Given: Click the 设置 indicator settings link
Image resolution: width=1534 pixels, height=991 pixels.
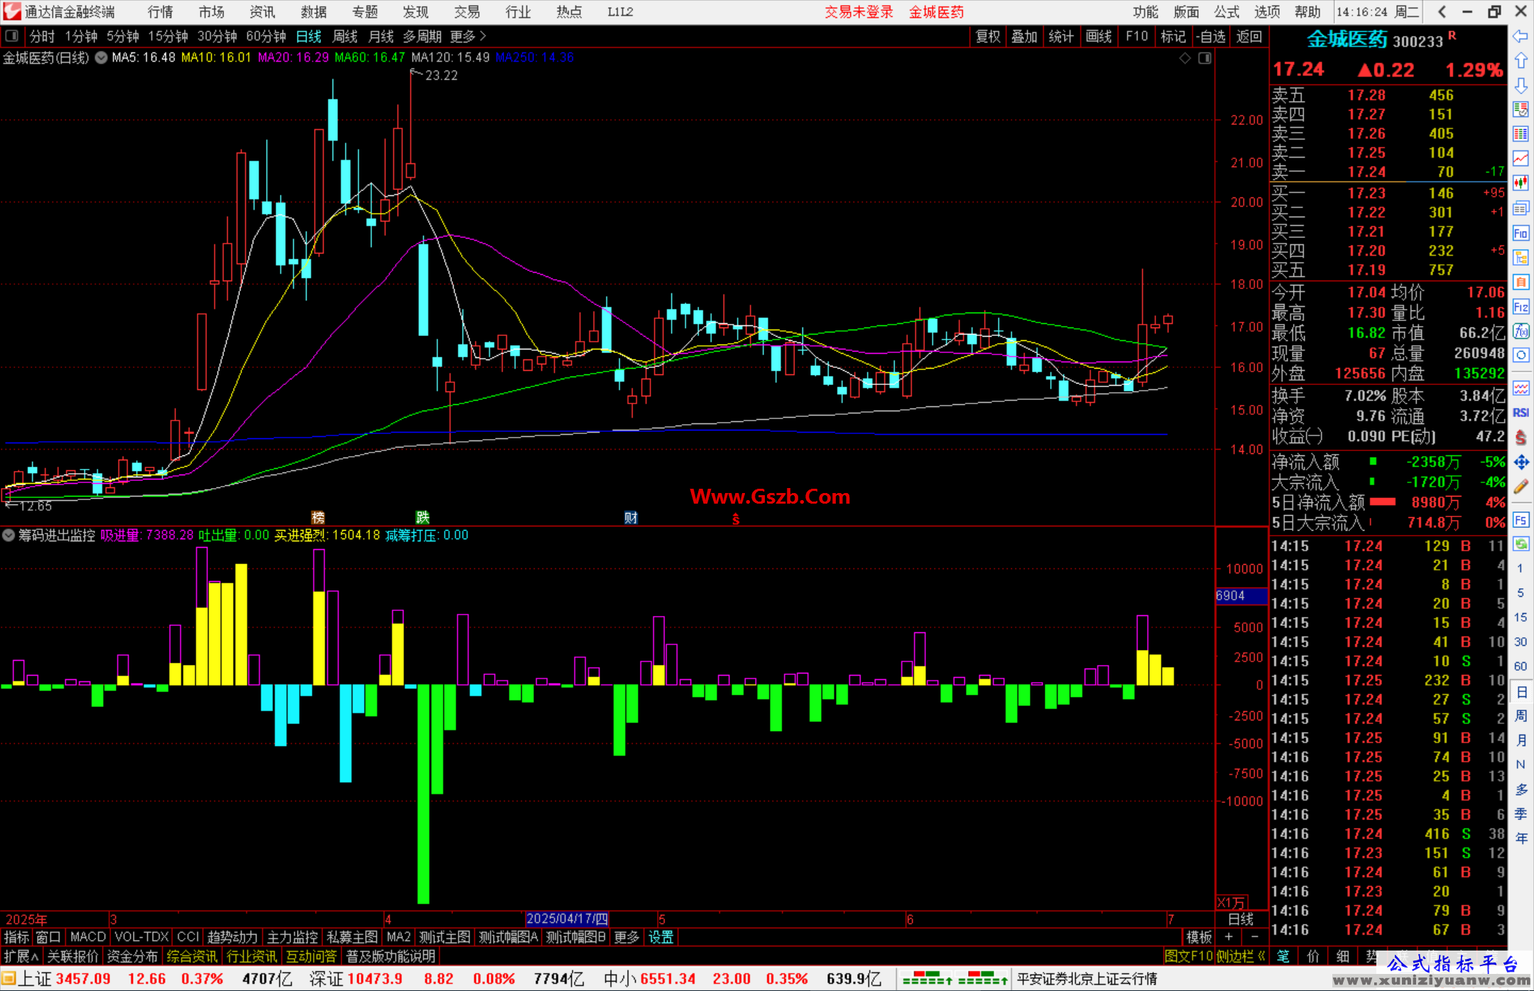Looking at the screenshot, I should tap(660, 937).
